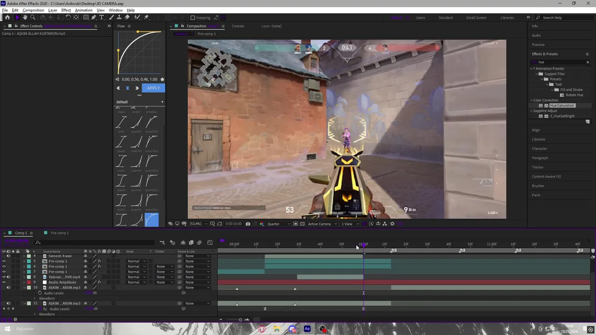Image resolution: width=596 pixels, height=335 pixels.
Task: Switch to the Small Screen workspace
Action: pyautogui.click(x=476, y=18)
